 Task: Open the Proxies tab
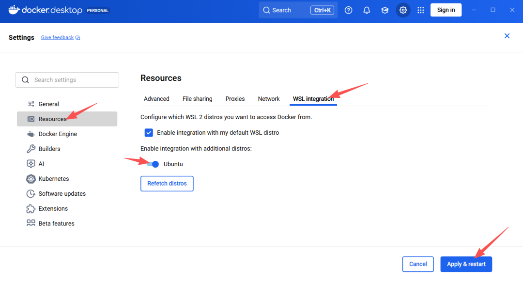235,99
